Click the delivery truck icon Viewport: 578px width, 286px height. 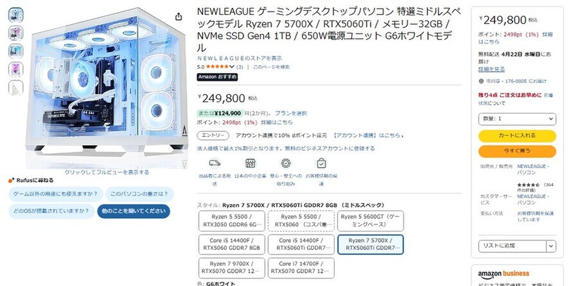click(x=215, y=163)
